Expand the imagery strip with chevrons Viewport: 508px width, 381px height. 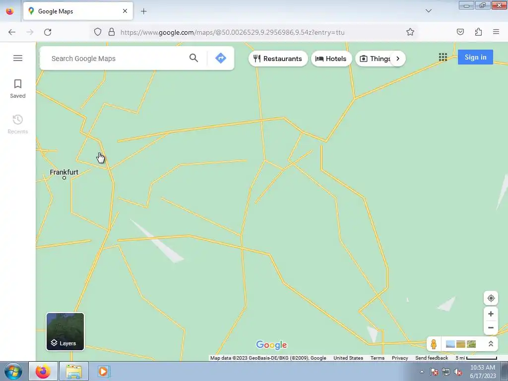click(x=491, y=344)
